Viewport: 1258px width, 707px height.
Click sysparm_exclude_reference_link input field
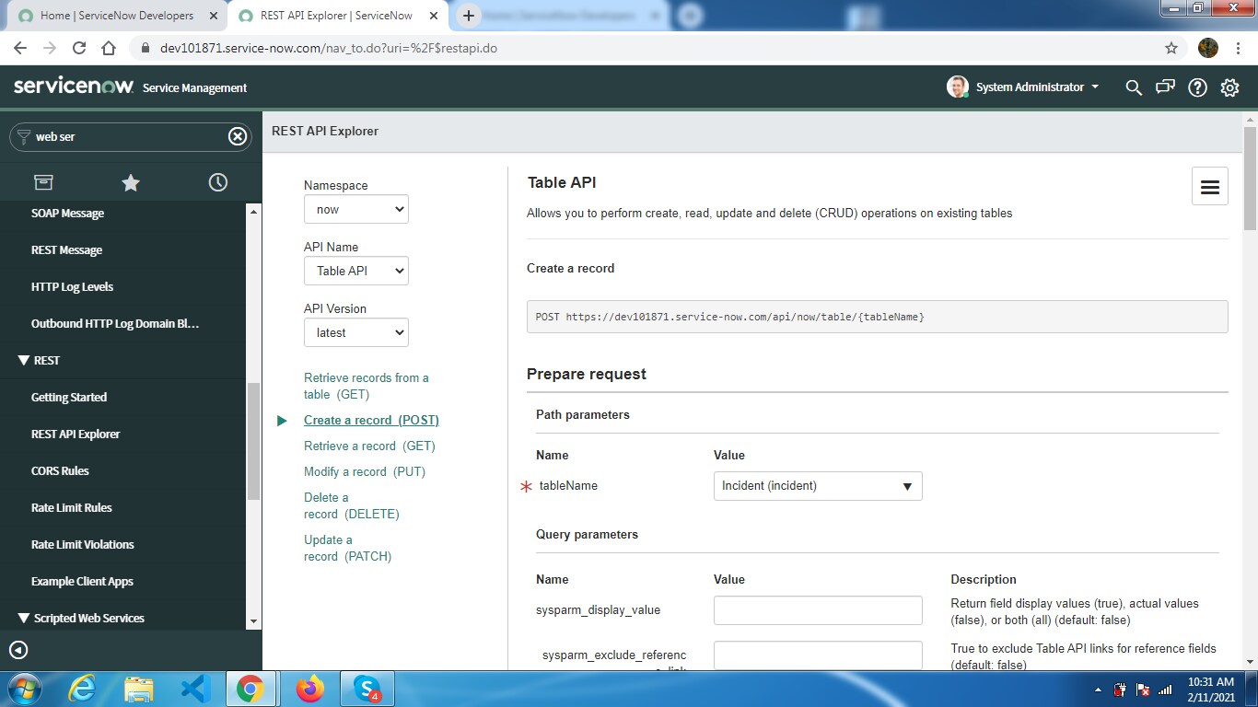818,655
